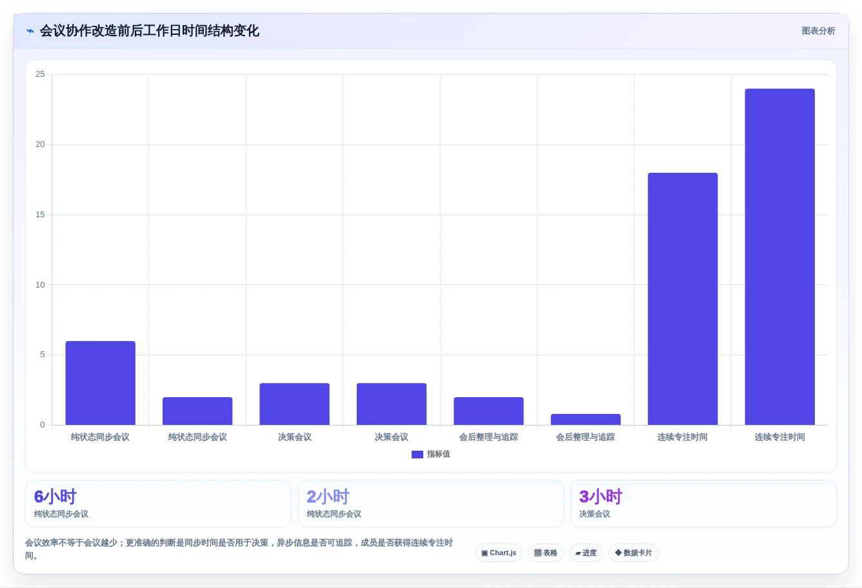This screenshot has width=862, height=588.
Task: Open the 3小时 决策会议 card
Action: (703, 504)
